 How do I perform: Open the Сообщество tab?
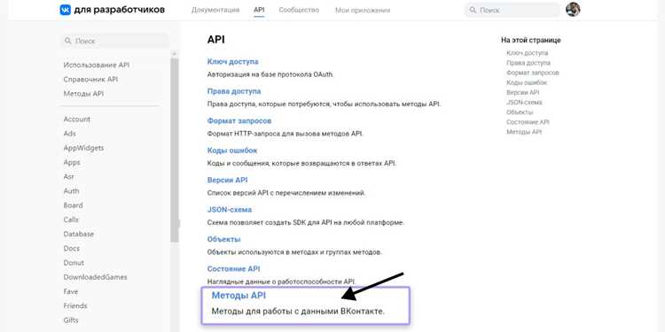299,10
